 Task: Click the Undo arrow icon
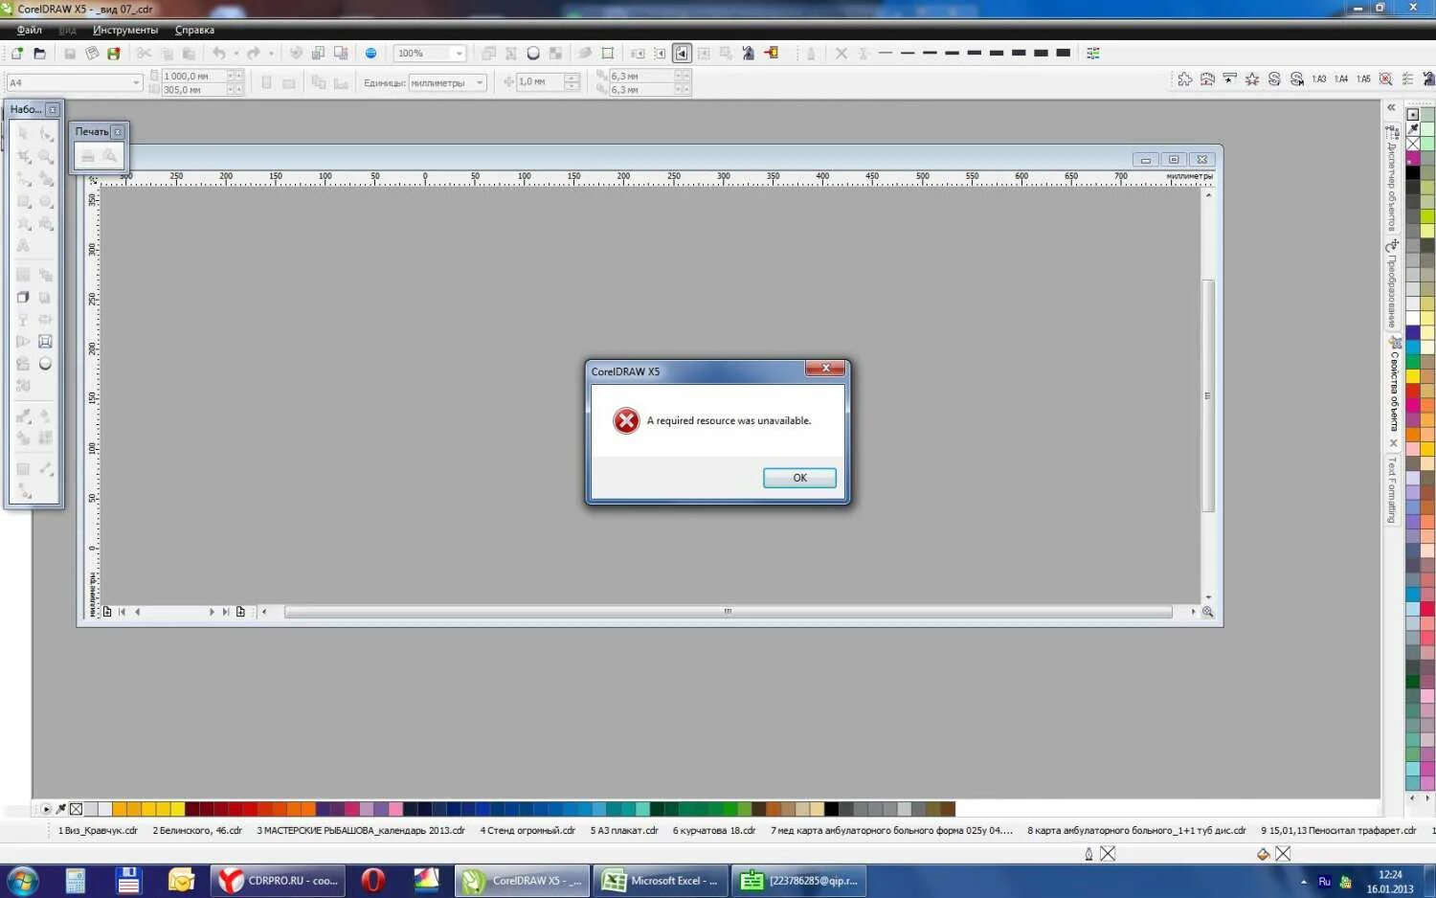pyautogui.click(x=219, y=54)
